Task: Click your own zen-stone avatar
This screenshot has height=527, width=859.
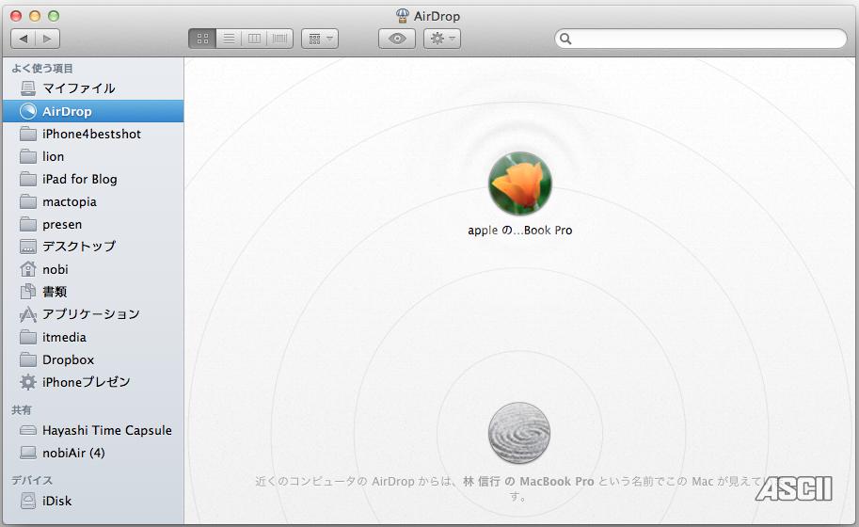Action: [519, 433]
